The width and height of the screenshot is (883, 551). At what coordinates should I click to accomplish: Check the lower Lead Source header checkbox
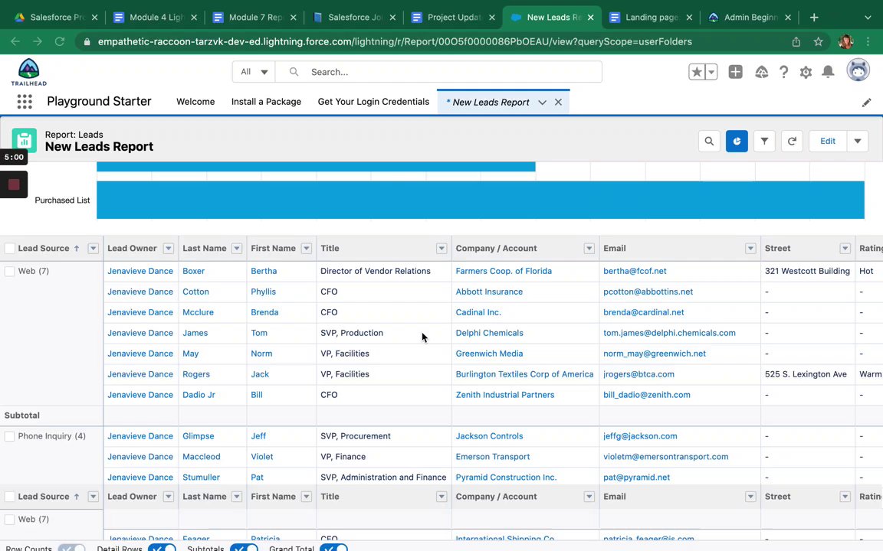(9, 497)
